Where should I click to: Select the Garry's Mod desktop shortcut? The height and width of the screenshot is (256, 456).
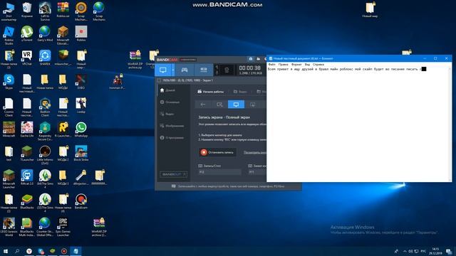click(x=45, y=34)
